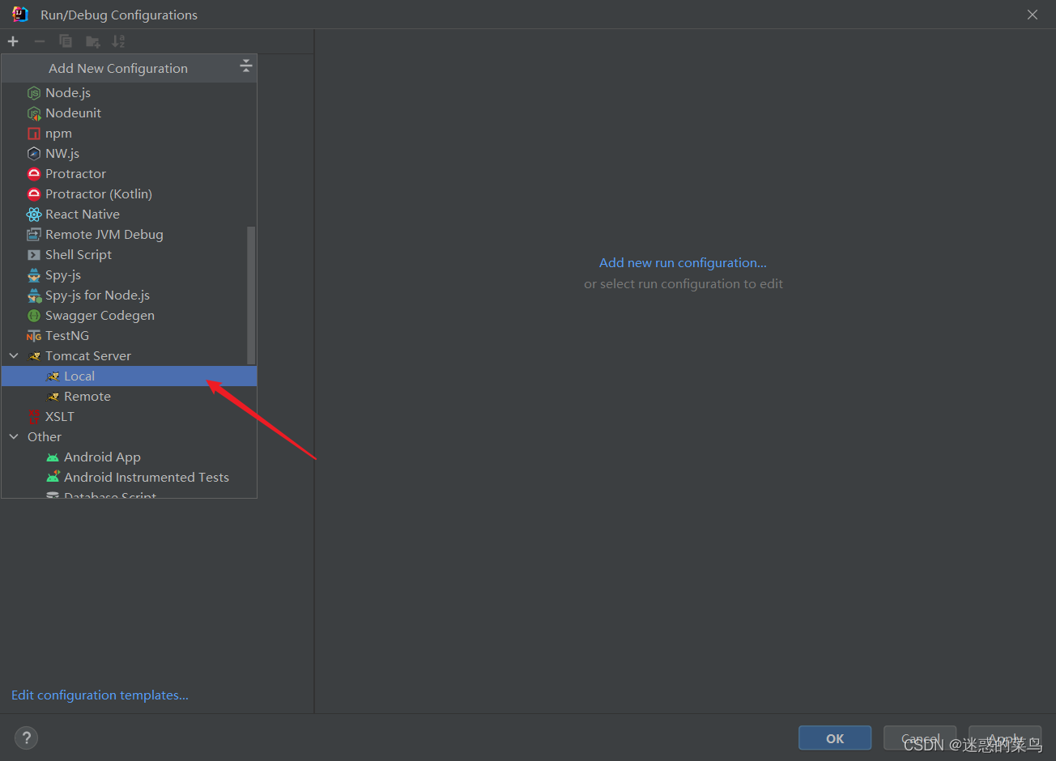Click the XSLT icon
This screenshot has width=1056, height=761.
click(x=34, y=417)
